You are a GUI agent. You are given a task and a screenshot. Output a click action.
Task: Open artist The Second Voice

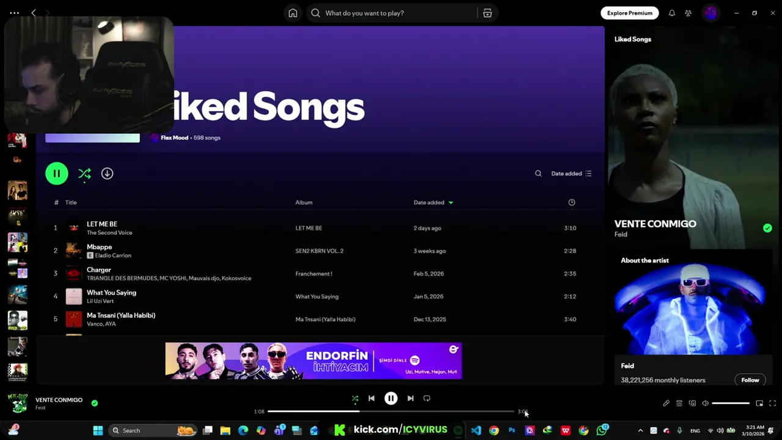109,233
